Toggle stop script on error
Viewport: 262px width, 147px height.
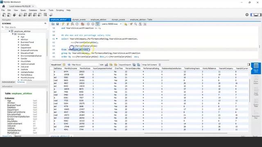tap(83, 24)
